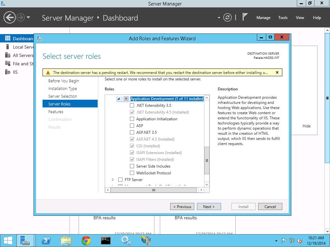The height and width of the screenshot is (247, 330).
Task: Select the ISAPI Filters (Installed) row
Action: pyautogui.click(x=155, y=160)
